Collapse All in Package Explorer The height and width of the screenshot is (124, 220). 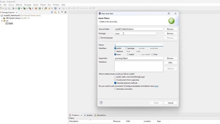(x=52, y=12)
